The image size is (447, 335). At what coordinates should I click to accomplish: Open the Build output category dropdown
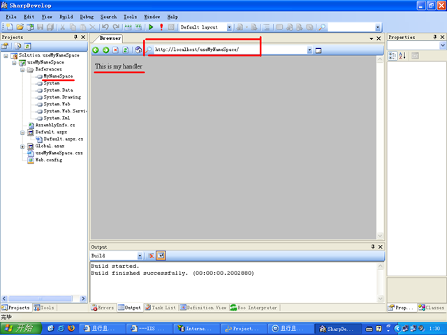(140, 256)
